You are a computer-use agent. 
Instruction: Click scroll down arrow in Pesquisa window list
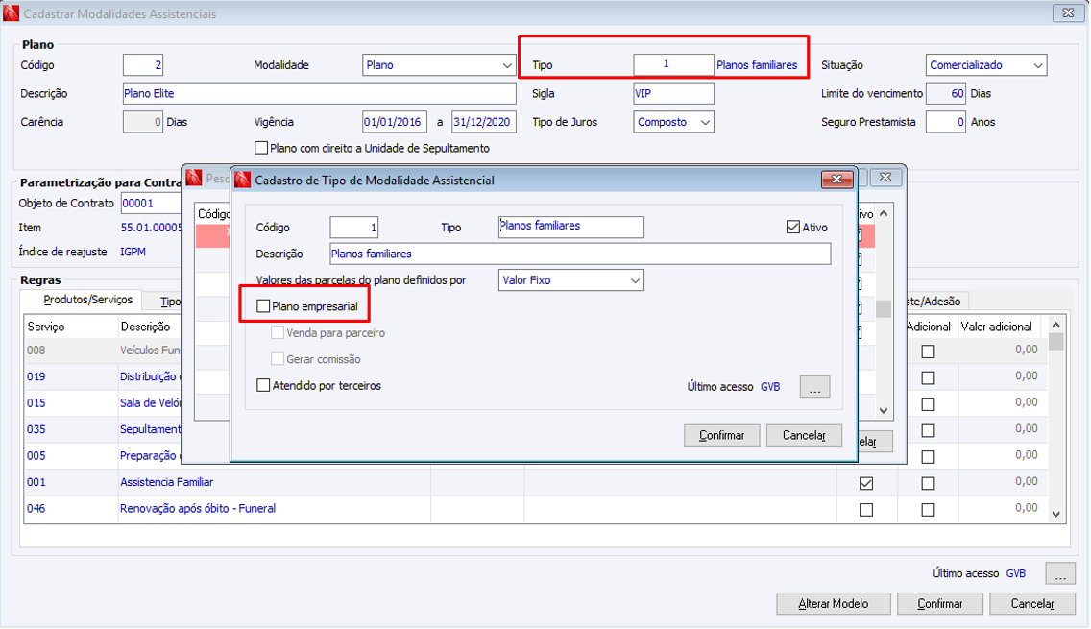pos(884,410)
